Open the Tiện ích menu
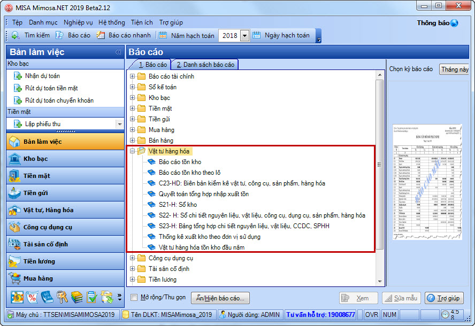Viewport: 475px width, 326px height. pos(142,22)
